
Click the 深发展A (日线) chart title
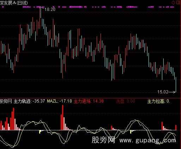tap(14, 3)
